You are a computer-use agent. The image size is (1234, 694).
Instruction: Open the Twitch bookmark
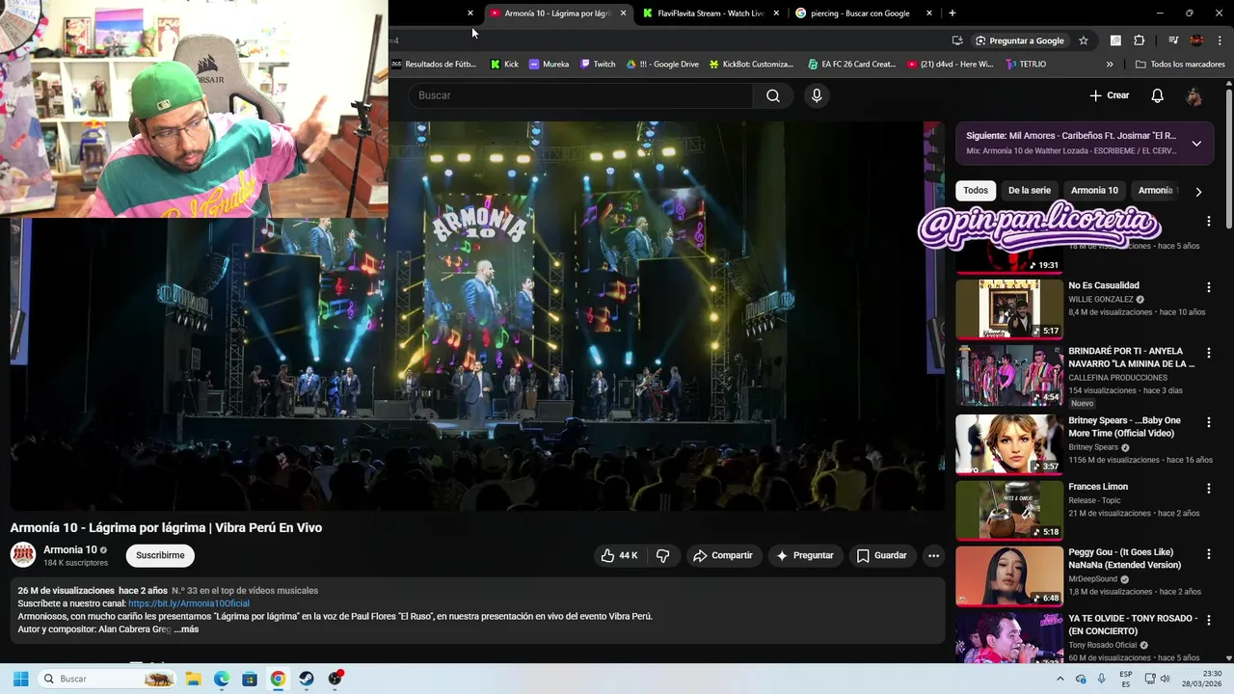point(598,65)
